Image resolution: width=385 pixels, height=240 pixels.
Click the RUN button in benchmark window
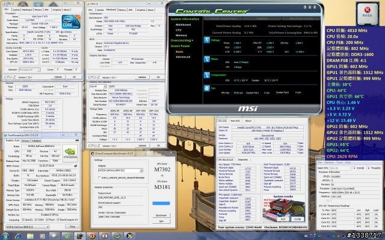[283, 220]
